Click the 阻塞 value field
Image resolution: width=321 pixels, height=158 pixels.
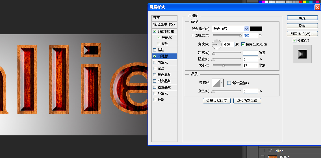pyautogui.click(x=251, y=59)
